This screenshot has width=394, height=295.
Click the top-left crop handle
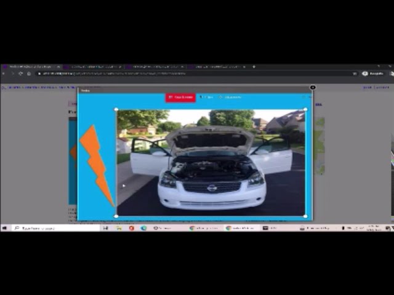tap(117, 110)
